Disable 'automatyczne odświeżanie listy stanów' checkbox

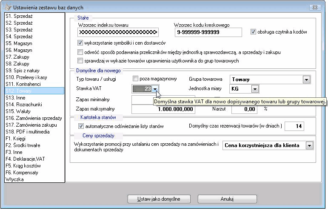tap(81, 126)
